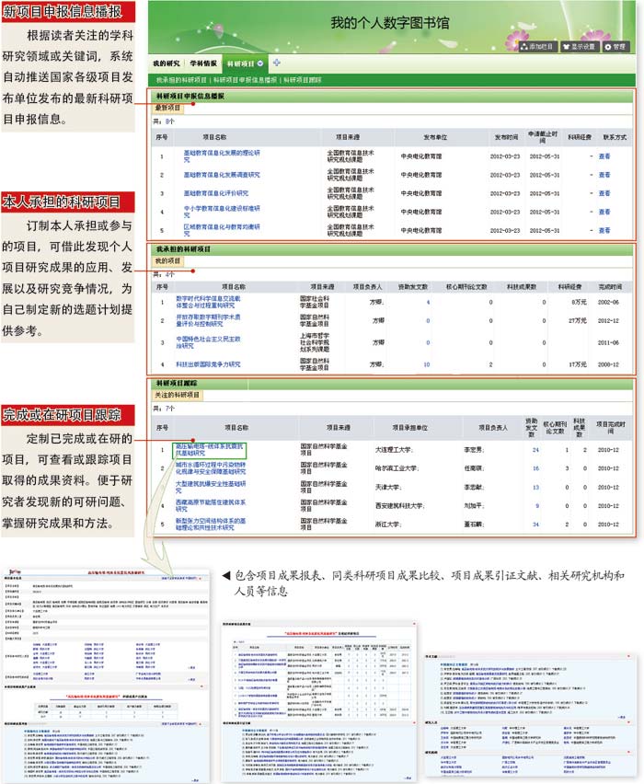This screenshot has width=644, height=784.
Task: Open 科研项目跟踪 submenu link
Action: point(303,80)
